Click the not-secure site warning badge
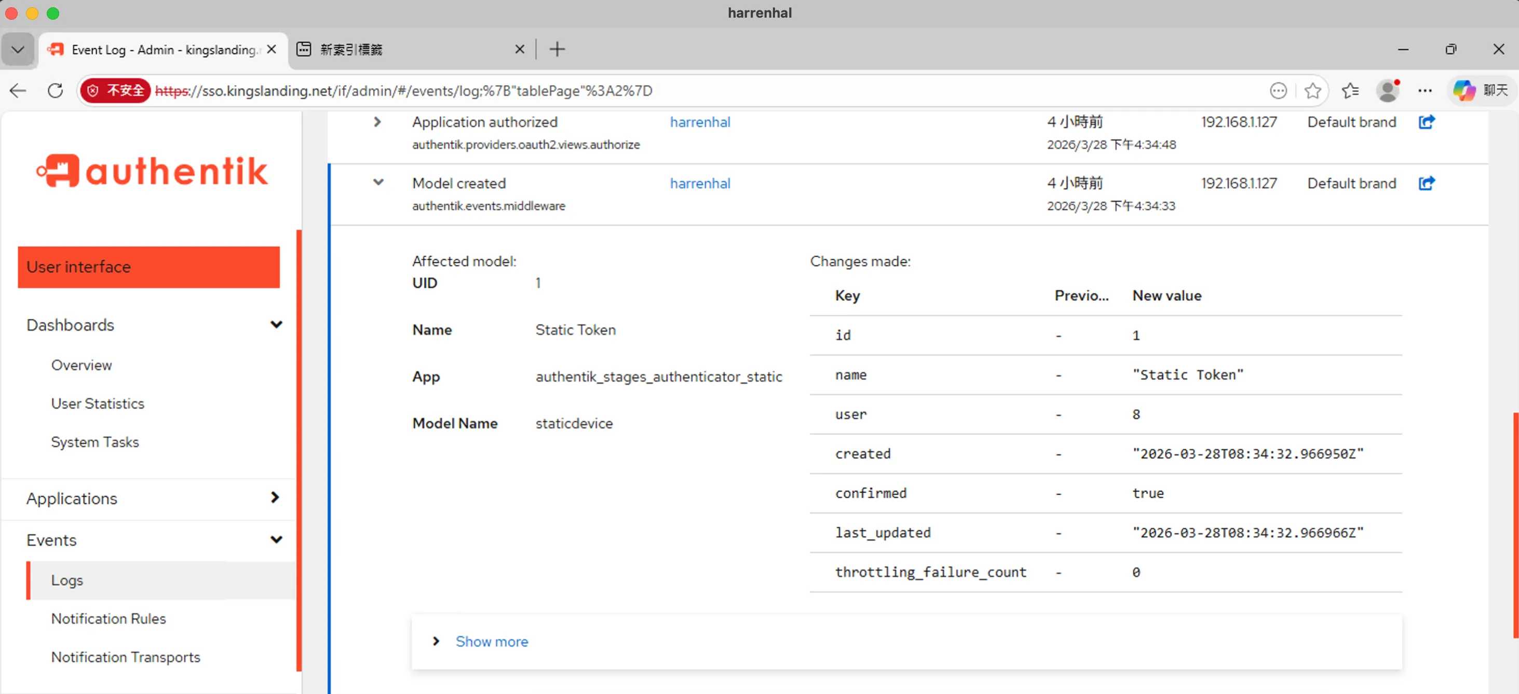The height and width of the screenshot is (694, 1519). [x=116, y=91]
